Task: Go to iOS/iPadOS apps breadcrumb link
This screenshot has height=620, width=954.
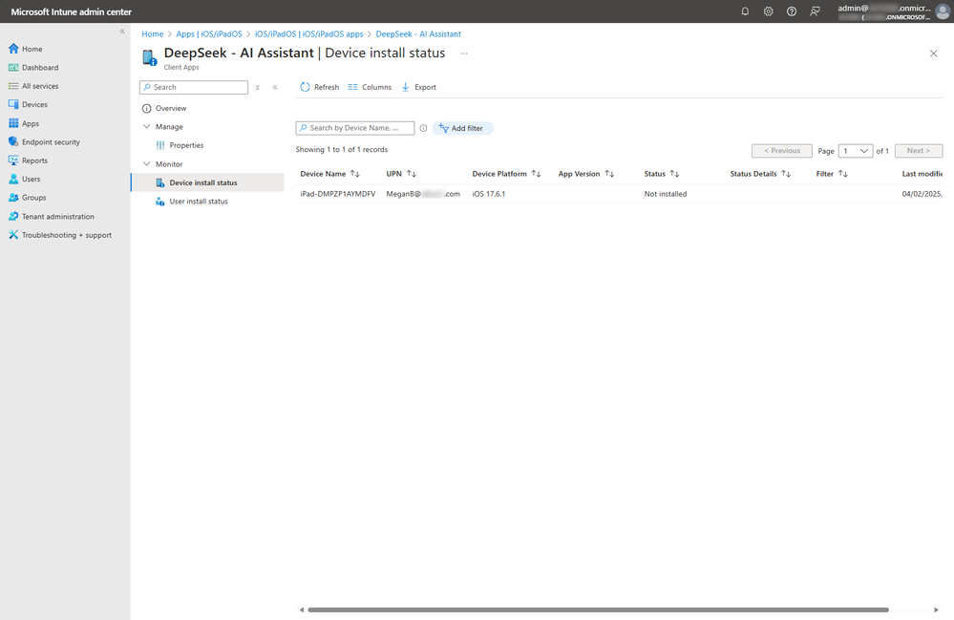Action: [308, 34]
